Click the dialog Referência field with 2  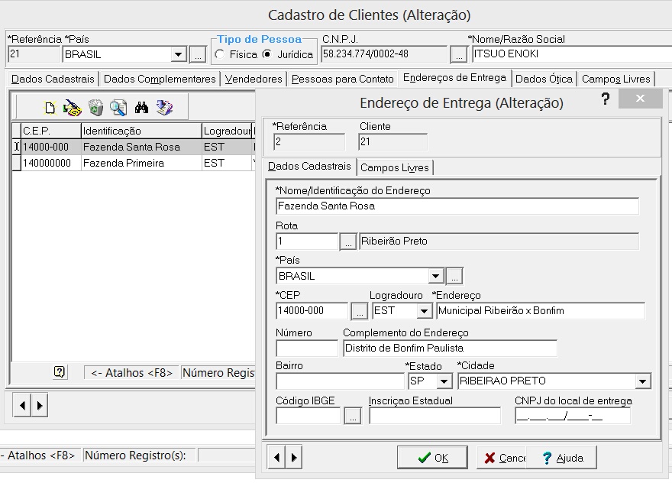tap(309, 142)
